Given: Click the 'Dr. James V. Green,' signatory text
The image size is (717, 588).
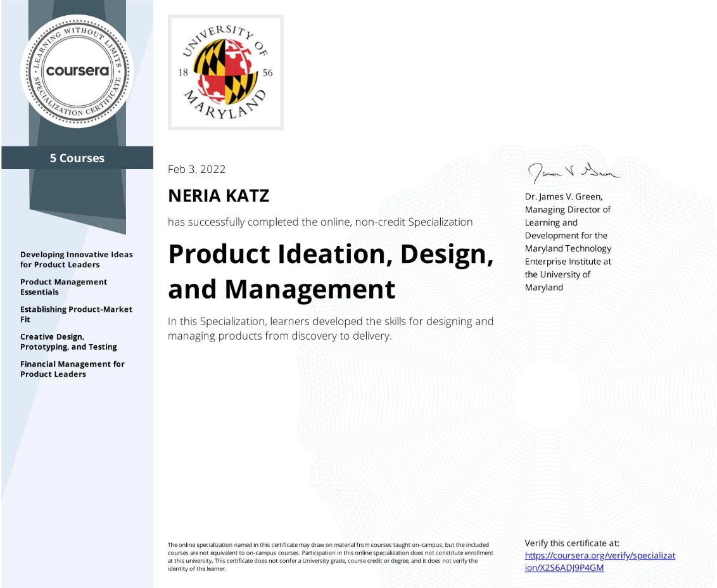Looking at the screenshot, I should point(563,197).
